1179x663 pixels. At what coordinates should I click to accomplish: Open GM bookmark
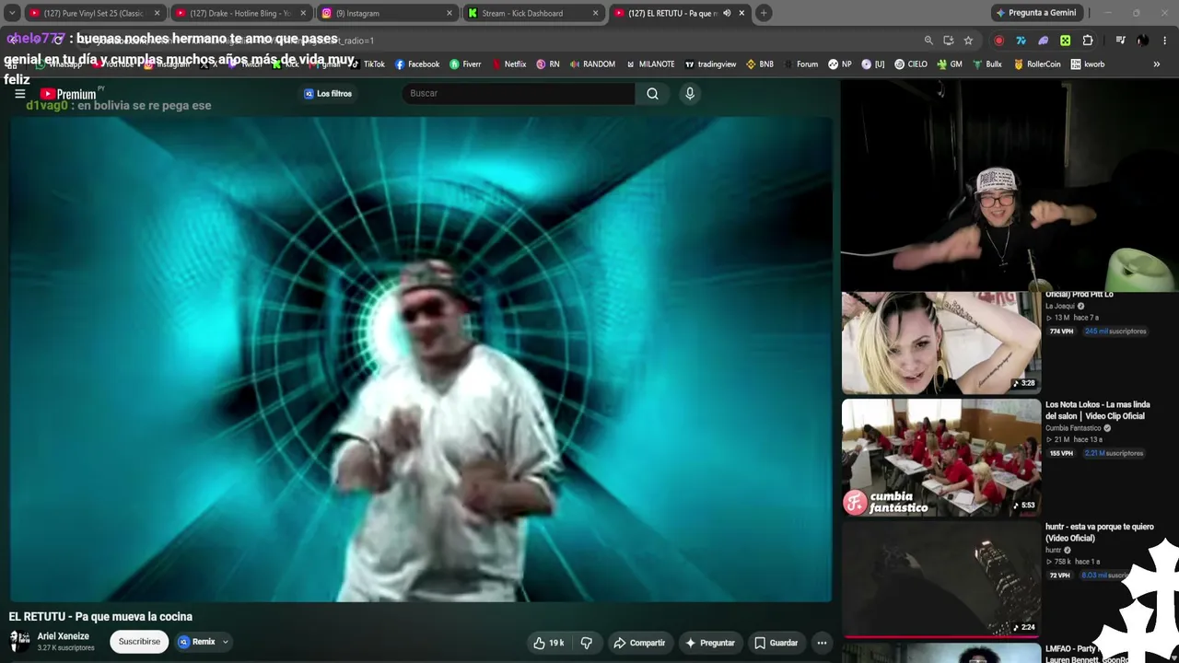950,64
